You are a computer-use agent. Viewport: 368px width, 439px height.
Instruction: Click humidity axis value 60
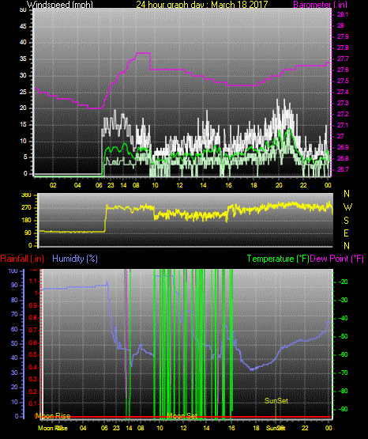(x=14, y=329)
